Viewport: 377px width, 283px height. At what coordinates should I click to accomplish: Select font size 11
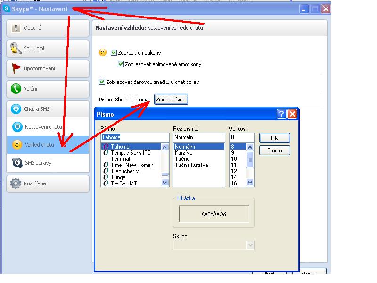[x=238, y=165]
